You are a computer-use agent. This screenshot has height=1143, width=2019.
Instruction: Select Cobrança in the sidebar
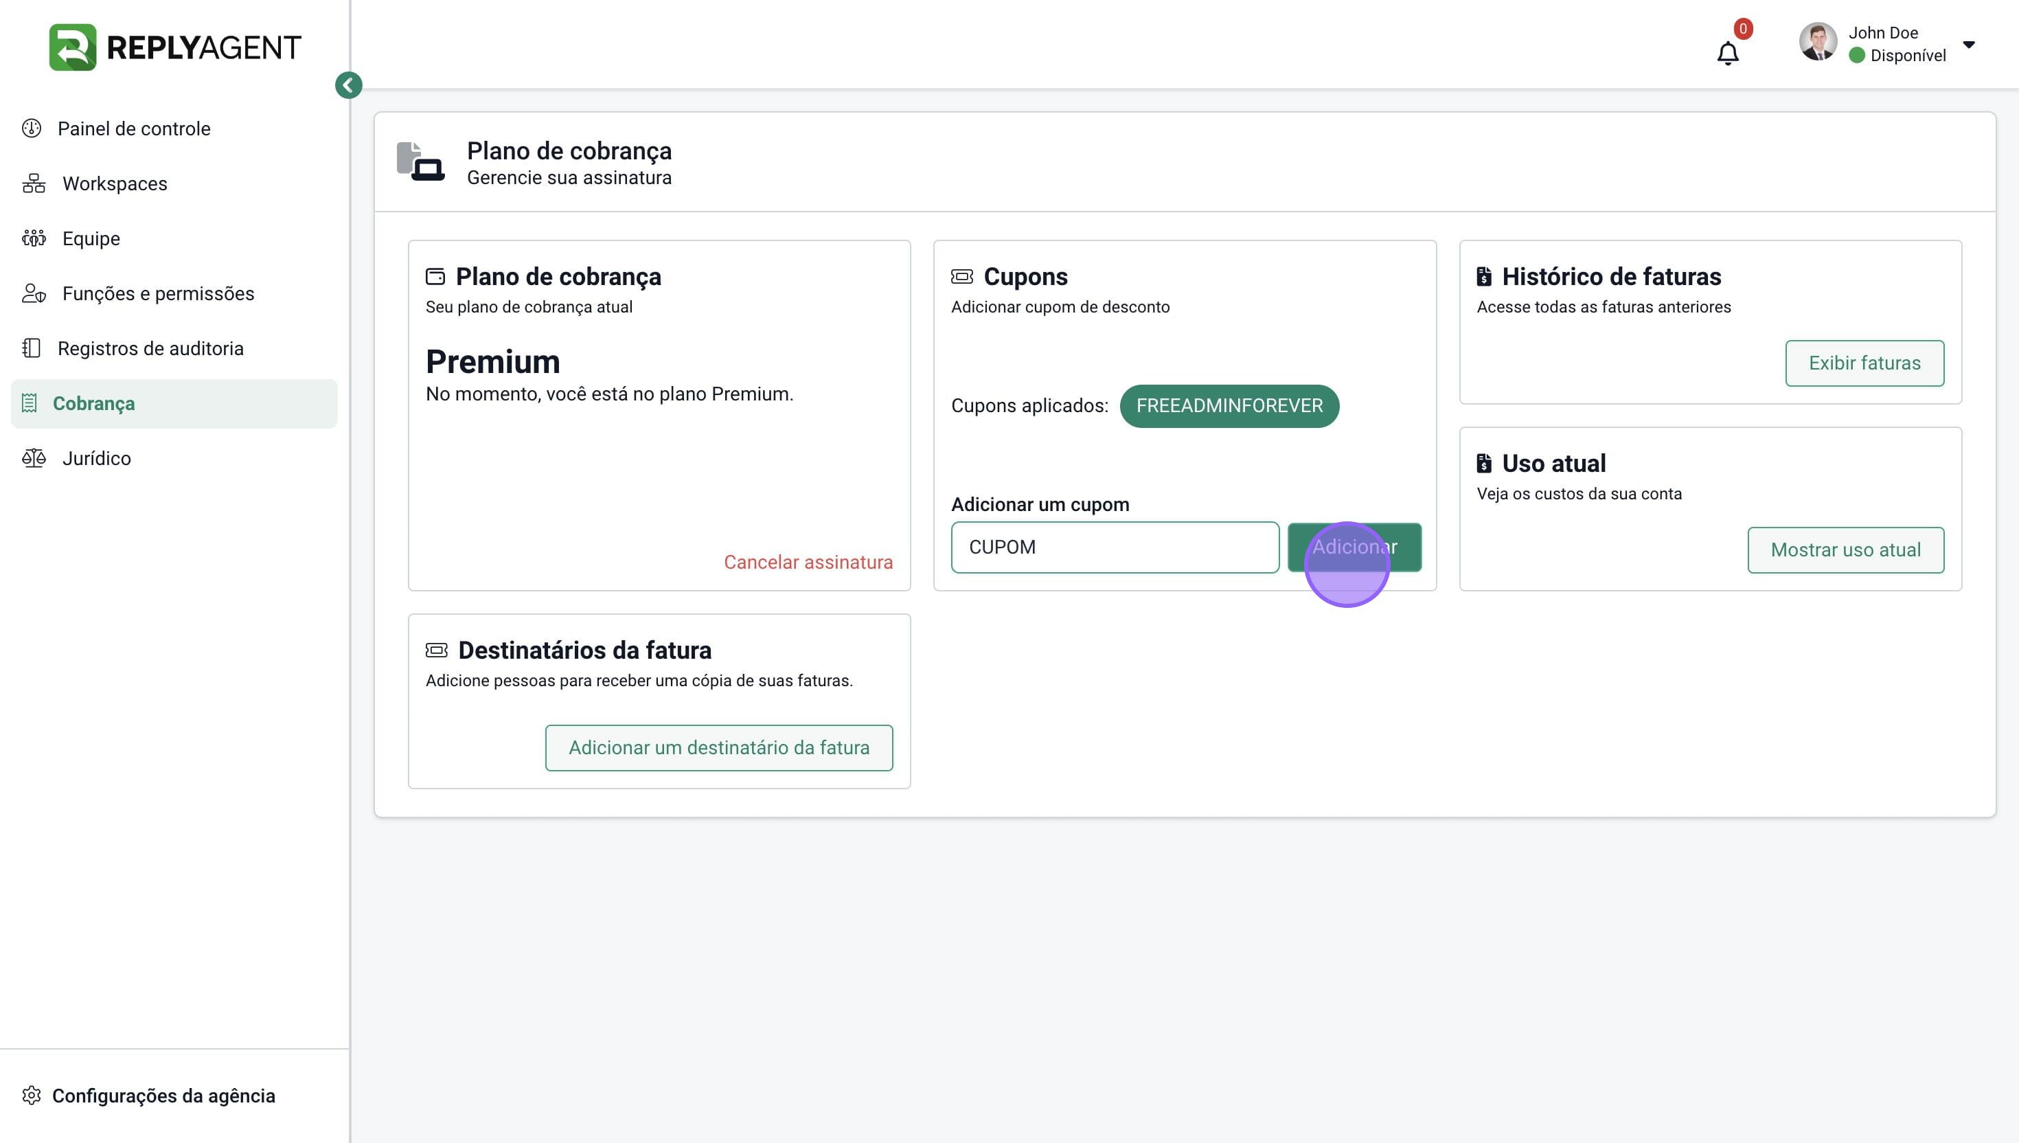point(174,403)
